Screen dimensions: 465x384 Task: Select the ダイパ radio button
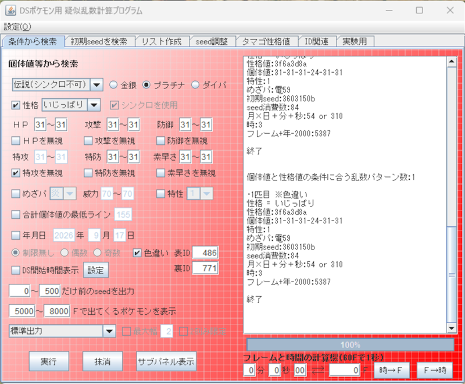tap(195, 85)
